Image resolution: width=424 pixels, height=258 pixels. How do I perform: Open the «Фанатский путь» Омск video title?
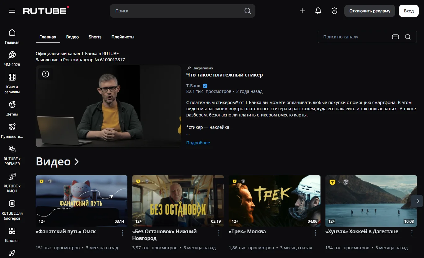point(66,232)
